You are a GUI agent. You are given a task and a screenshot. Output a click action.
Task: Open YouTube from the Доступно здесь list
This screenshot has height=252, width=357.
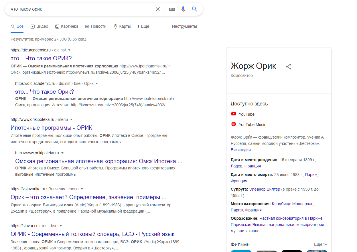[x=246, y=114]
